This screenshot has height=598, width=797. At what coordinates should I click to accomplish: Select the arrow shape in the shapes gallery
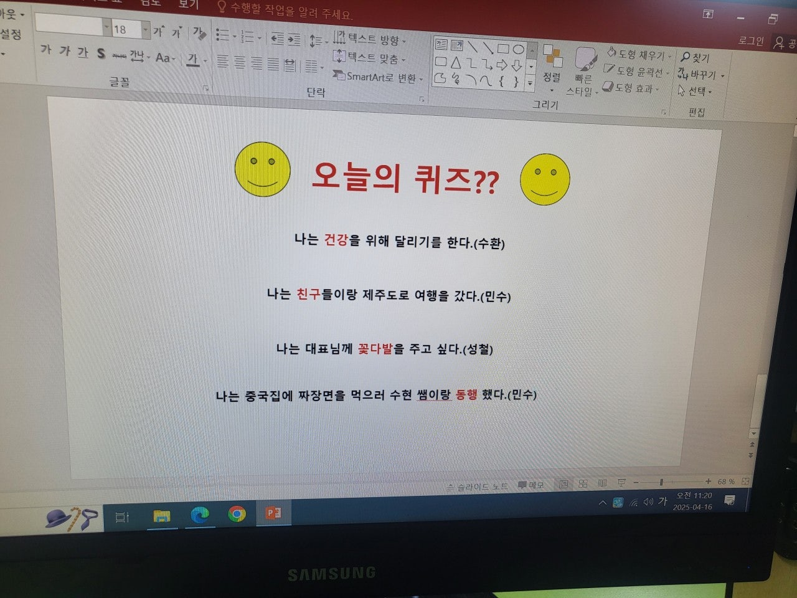point(501,64)
